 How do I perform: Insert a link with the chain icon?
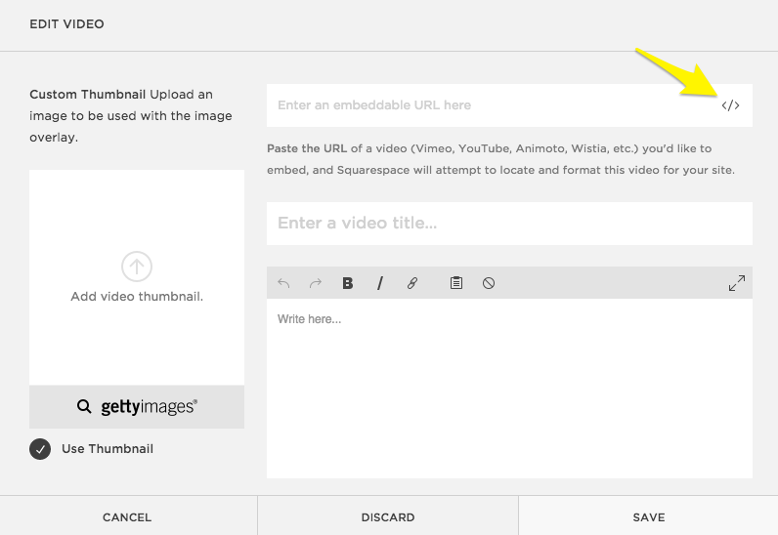click(x=411, y=283)
